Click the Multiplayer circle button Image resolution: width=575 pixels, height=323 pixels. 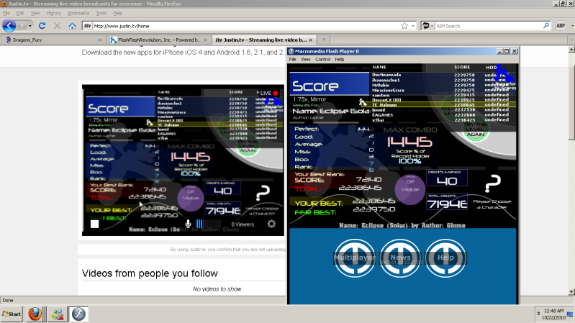(353, 257)
